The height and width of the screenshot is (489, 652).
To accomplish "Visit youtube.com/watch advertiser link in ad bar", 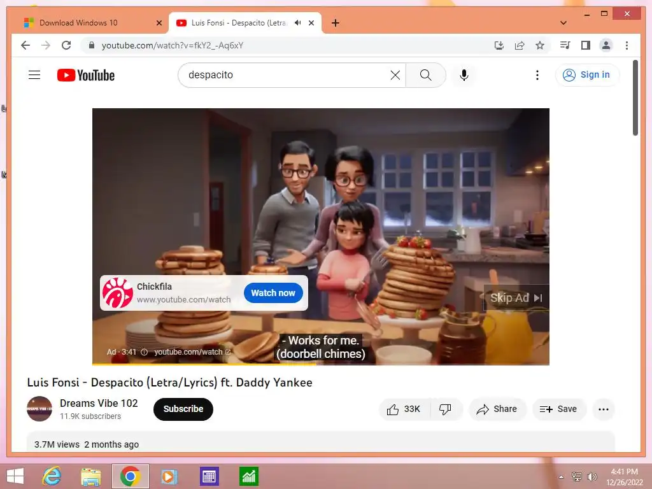I will tap(192, 351).
